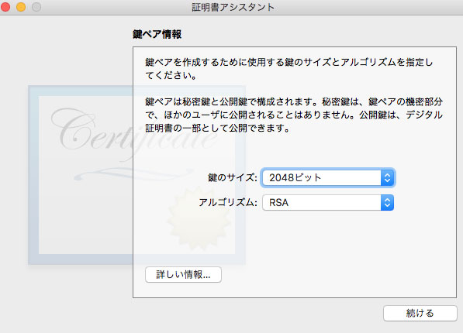Click the blue arrows on the 2048ビット selector

387,177
